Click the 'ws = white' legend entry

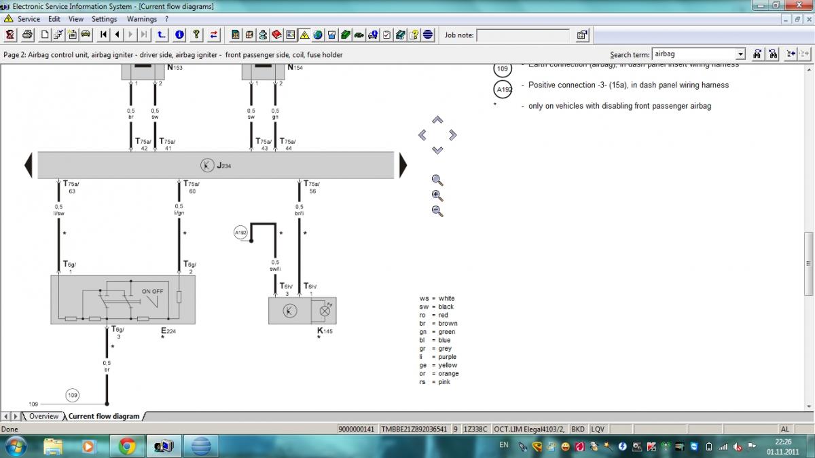click(437, 299)
